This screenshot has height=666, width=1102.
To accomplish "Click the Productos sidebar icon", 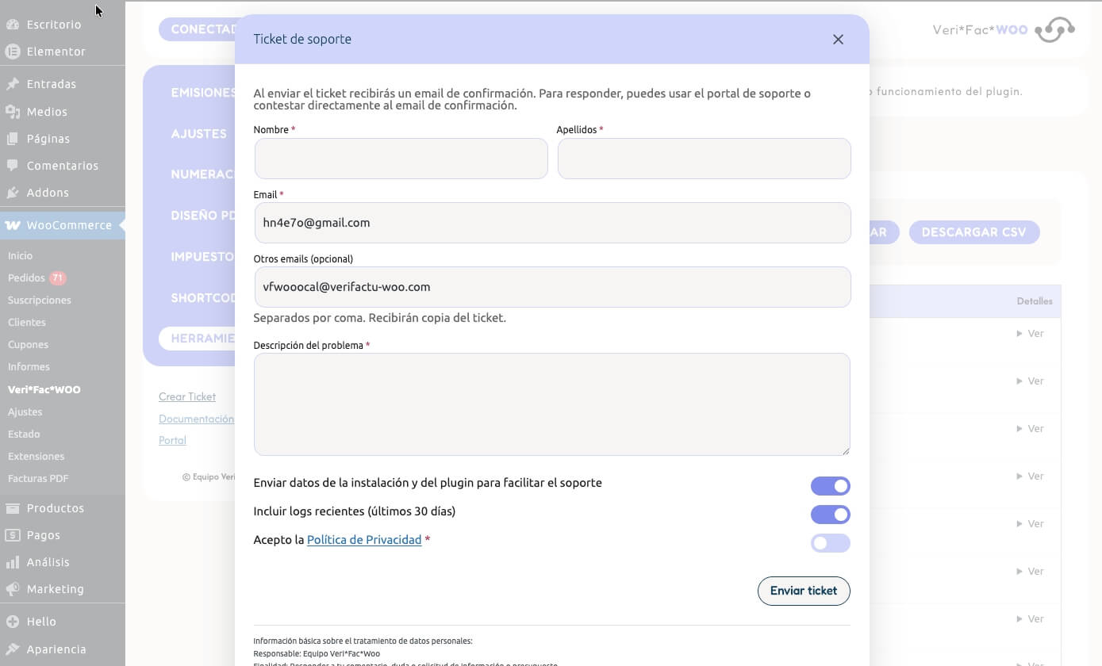I will (12, 508).
